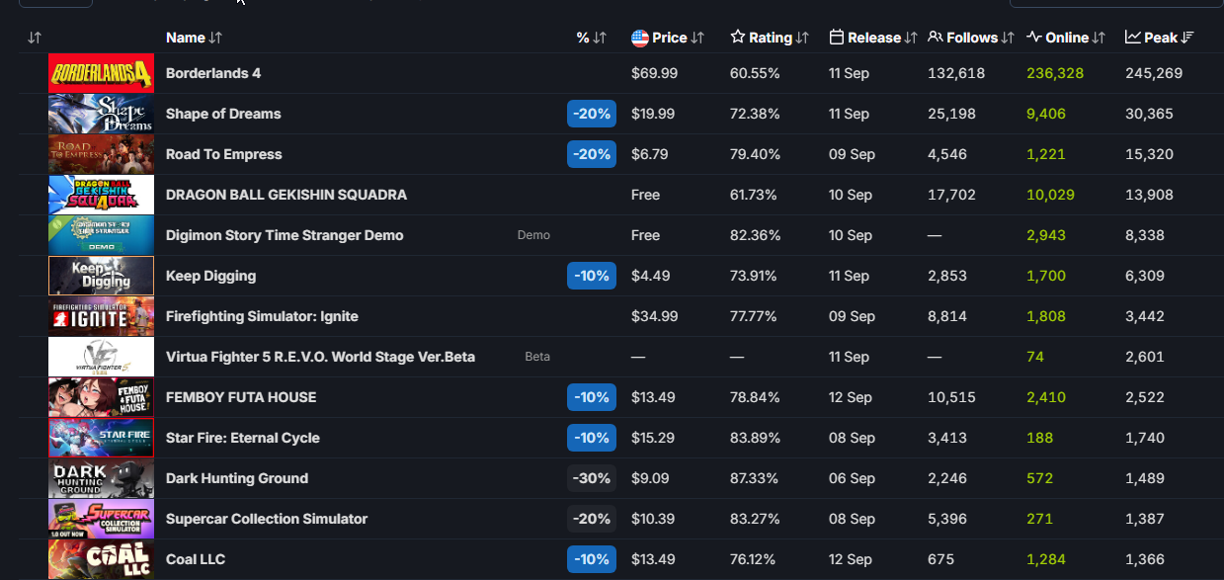
Task: Click the -20% discount badge for Road To Empress
Action: pos(591,154)
